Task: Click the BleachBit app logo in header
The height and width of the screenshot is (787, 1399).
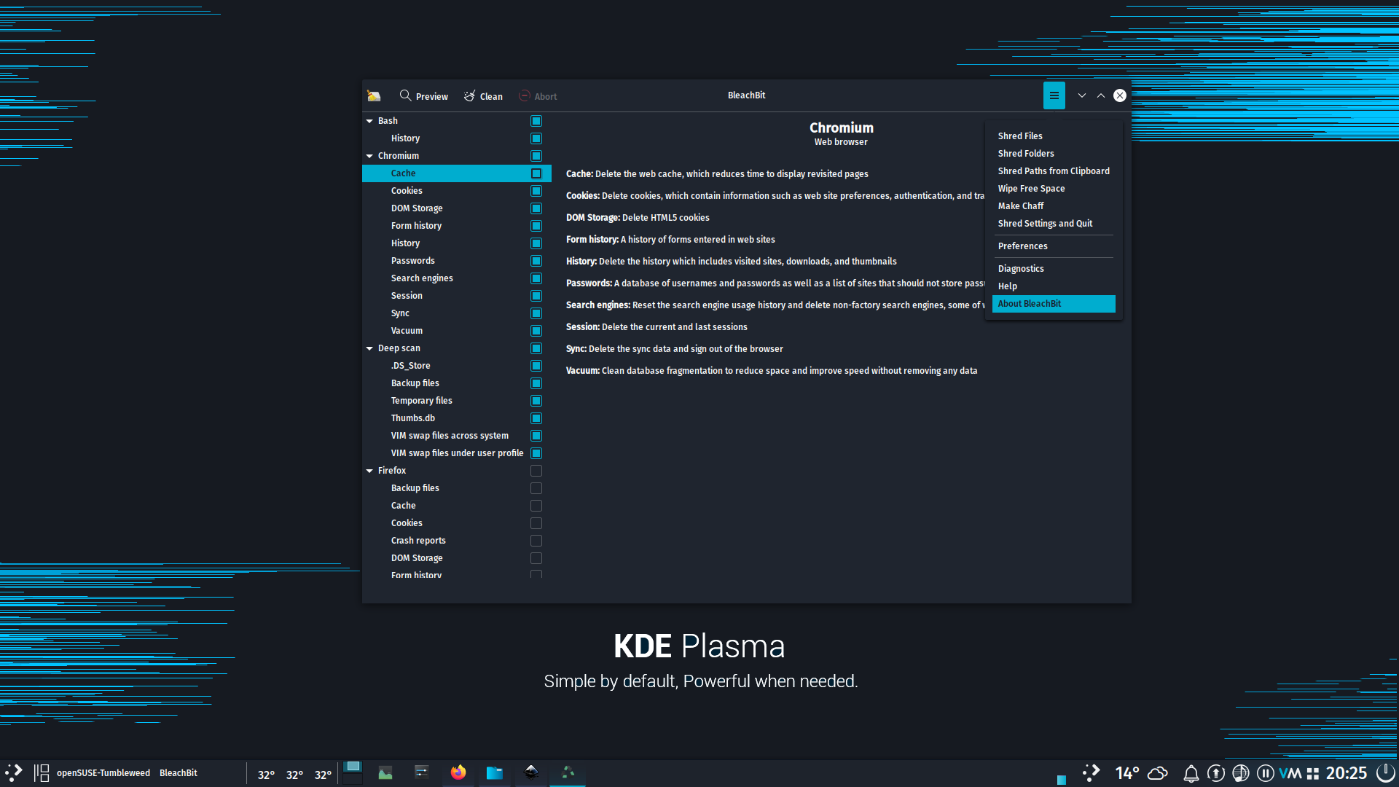Action: (x=374, y=95)
